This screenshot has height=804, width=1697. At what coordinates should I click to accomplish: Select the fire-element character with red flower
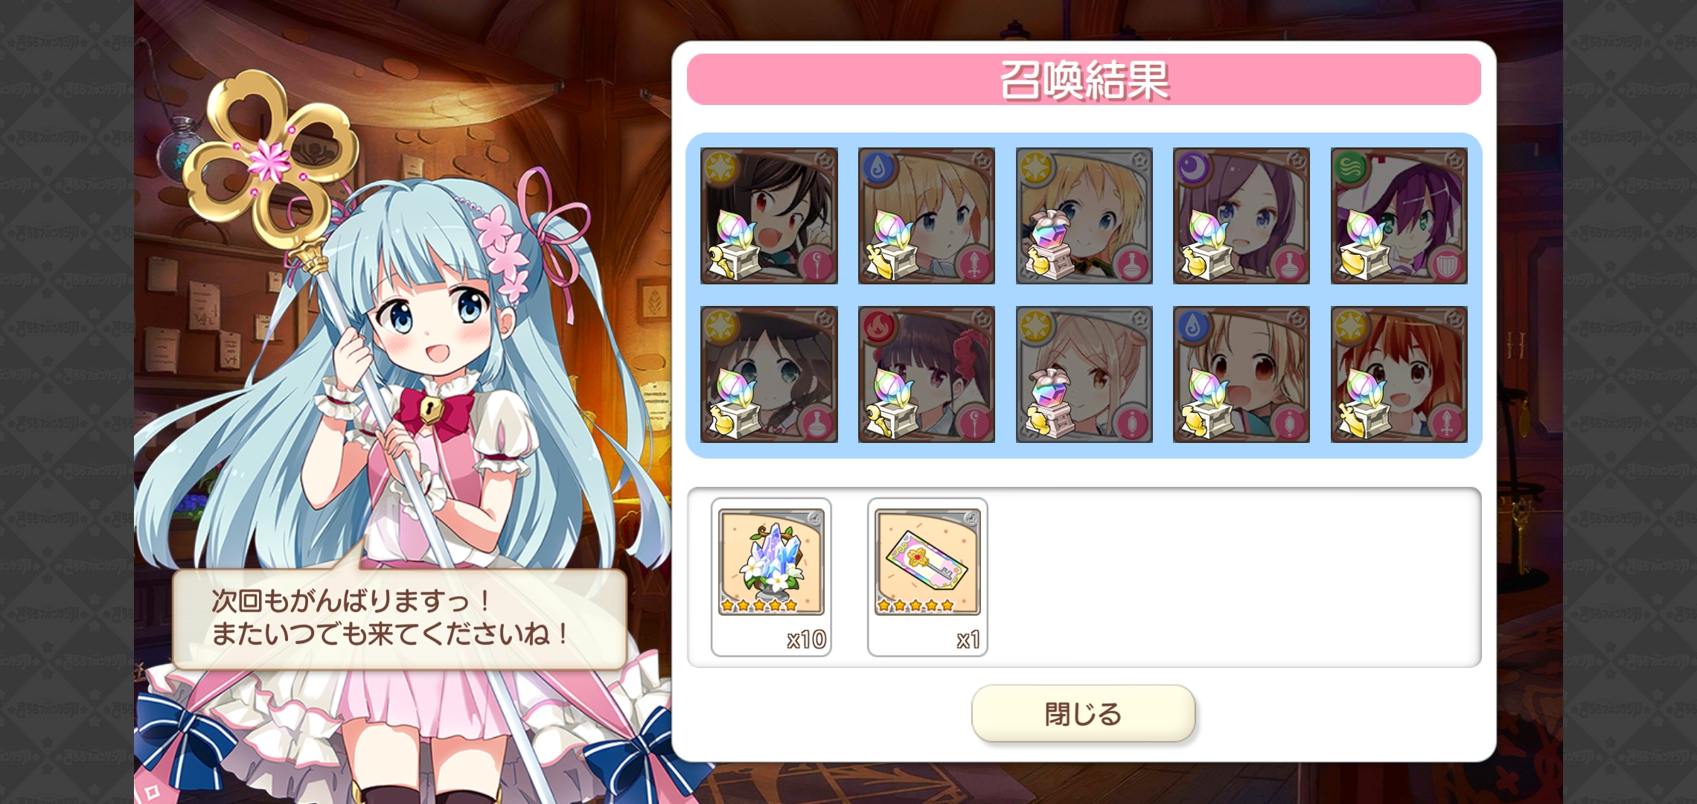pyautogui.click(x=927, y=374)
